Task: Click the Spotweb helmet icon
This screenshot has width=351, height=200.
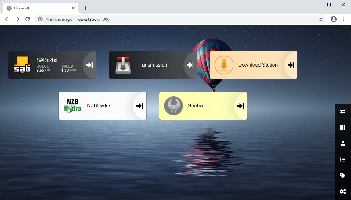Action: tap(173, 106)
